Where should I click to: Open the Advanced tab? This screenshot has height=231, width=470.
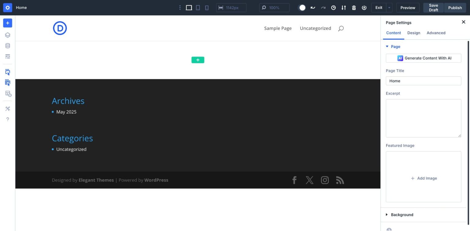(x=436, y=33)
